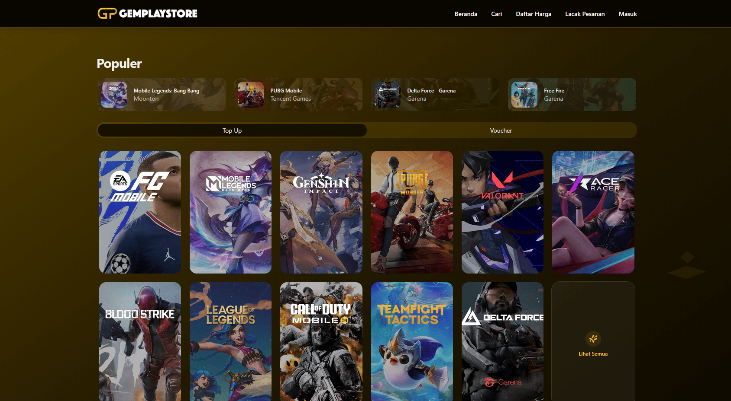Open the Delta Force Garena popular icon
This screenshot has width=731, height=401.
coord(388,95)
